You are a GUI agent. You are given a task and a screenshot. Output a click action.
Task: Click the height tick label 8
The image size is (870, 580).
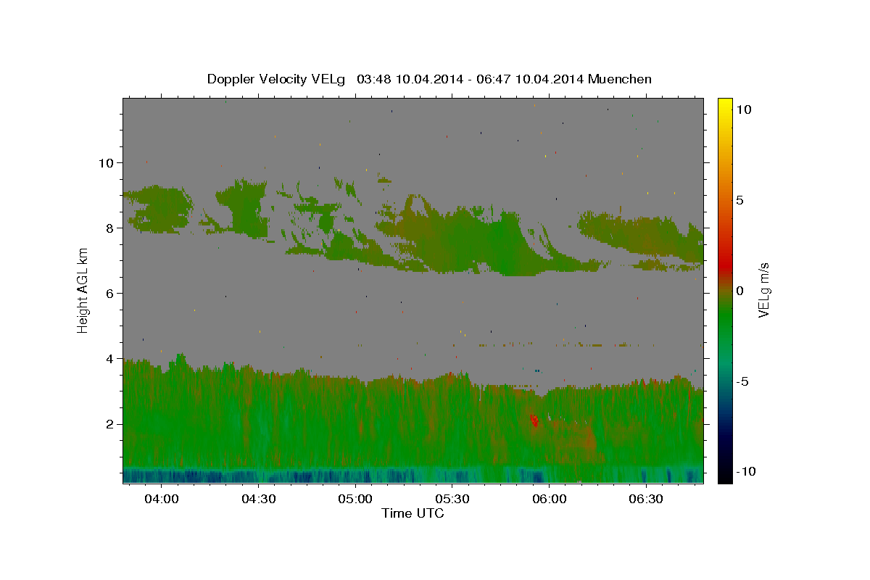coord(111,228)
